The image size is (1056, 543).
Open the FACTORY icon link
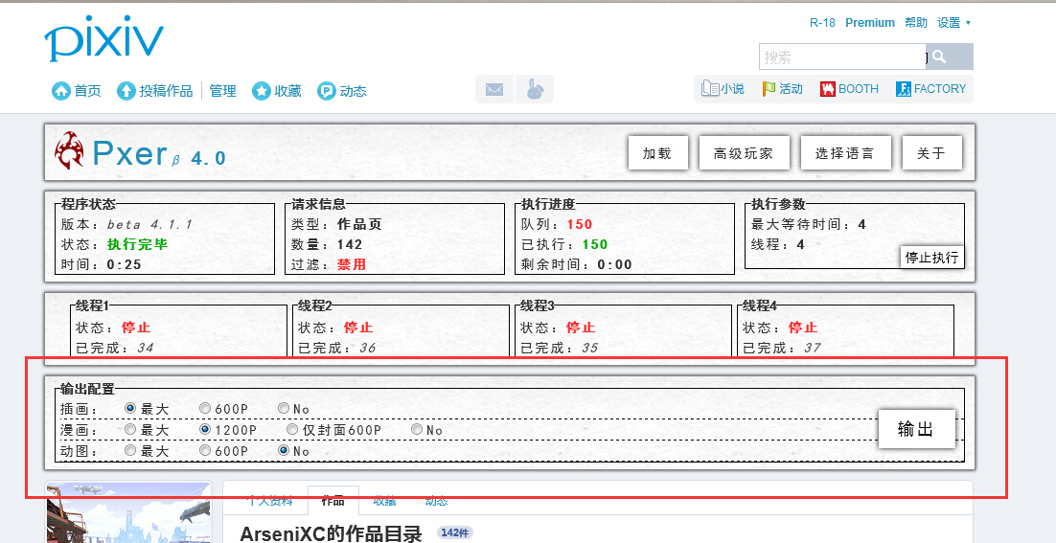coord(903,89)
